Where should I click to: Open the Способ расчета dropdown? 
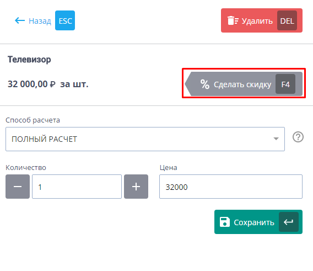coord(145,139)
